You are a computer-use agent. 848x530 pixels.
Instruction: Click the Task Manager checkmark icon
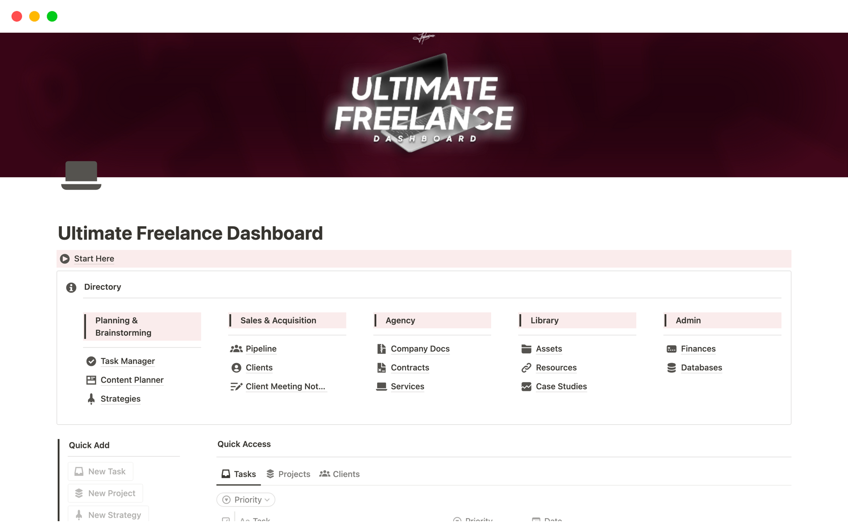[x=91, y=361]
